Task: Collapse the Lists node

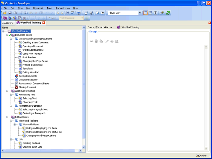Action: [x=11, y=139]
